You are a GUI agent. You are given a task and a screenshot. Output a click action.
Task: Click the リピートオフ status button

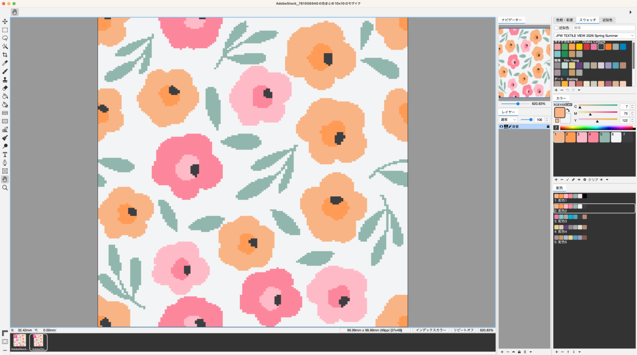click(464, 330)
